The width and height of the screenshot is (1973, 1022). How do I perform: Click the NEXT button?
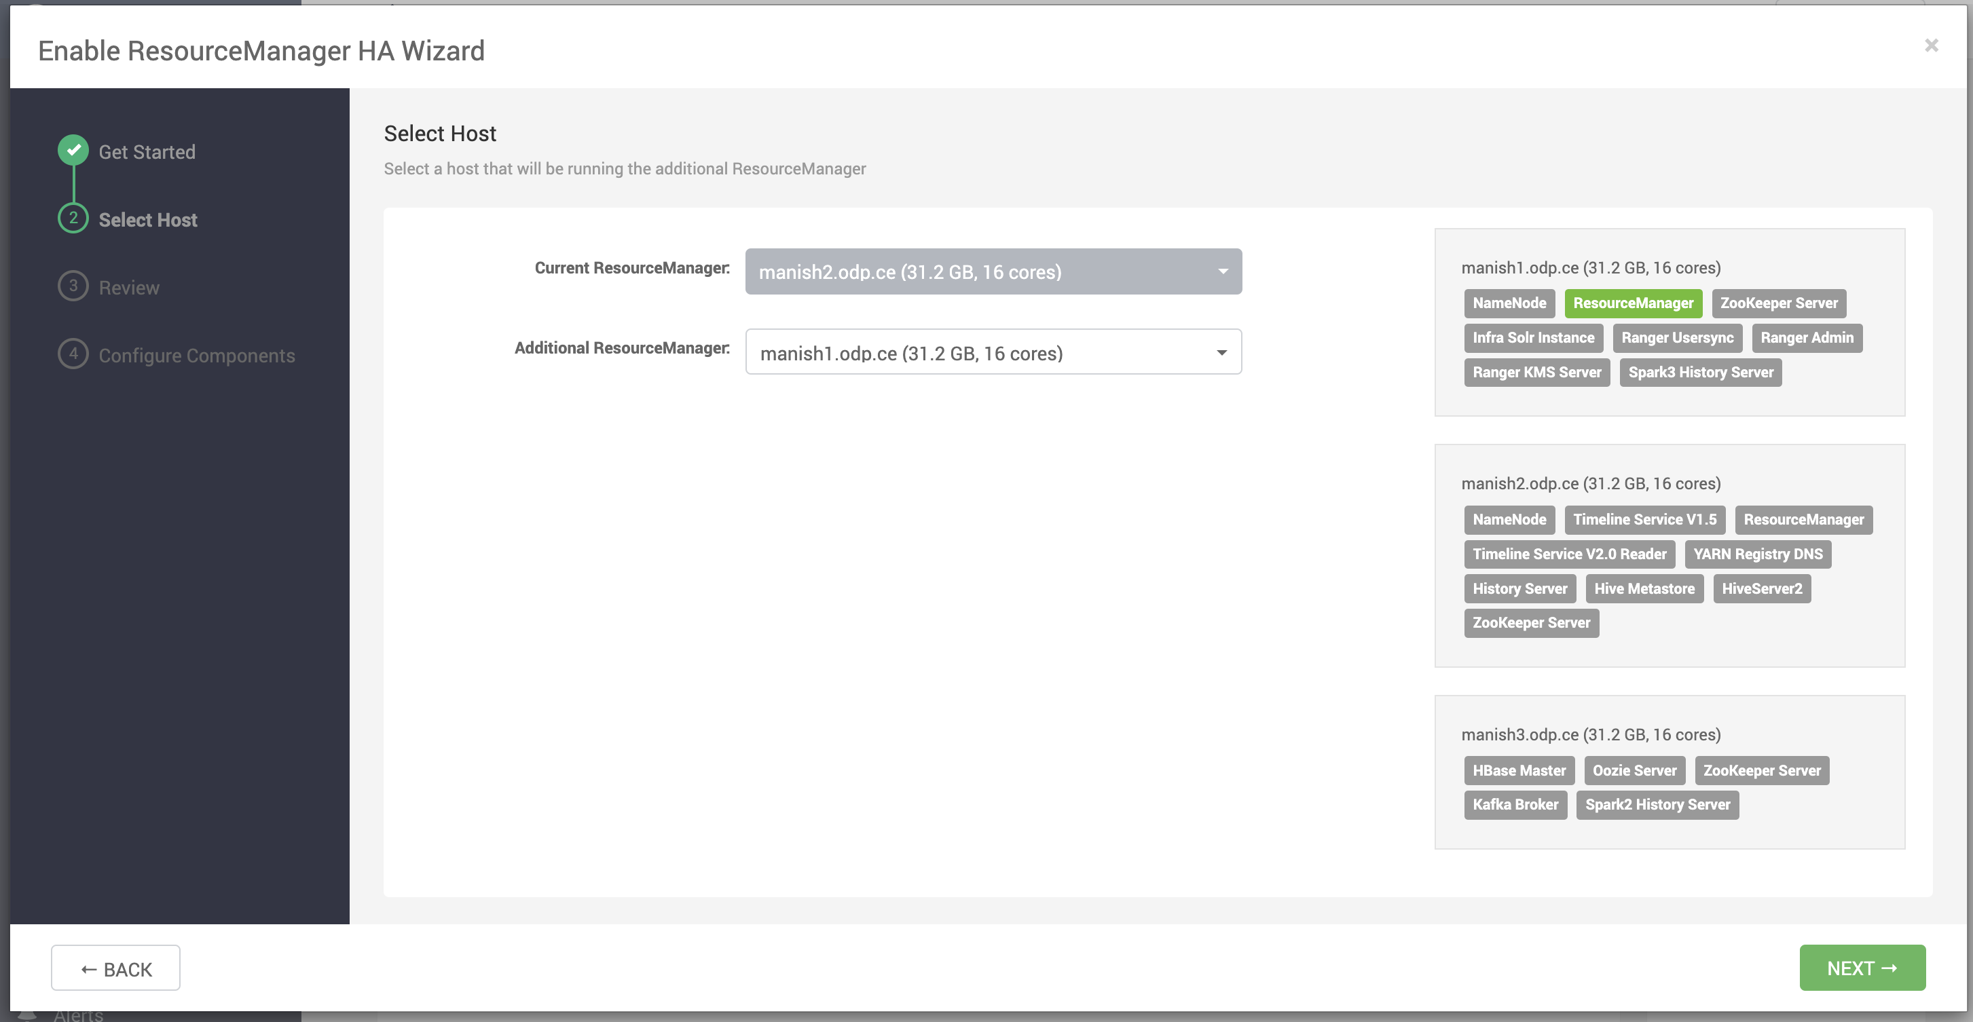point(1862,968)
